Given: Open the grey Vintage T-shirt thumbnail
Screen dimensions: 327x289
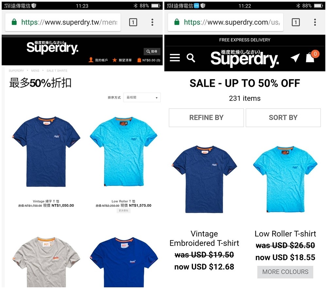Looking at the screenshot, I should coord(46,262).
